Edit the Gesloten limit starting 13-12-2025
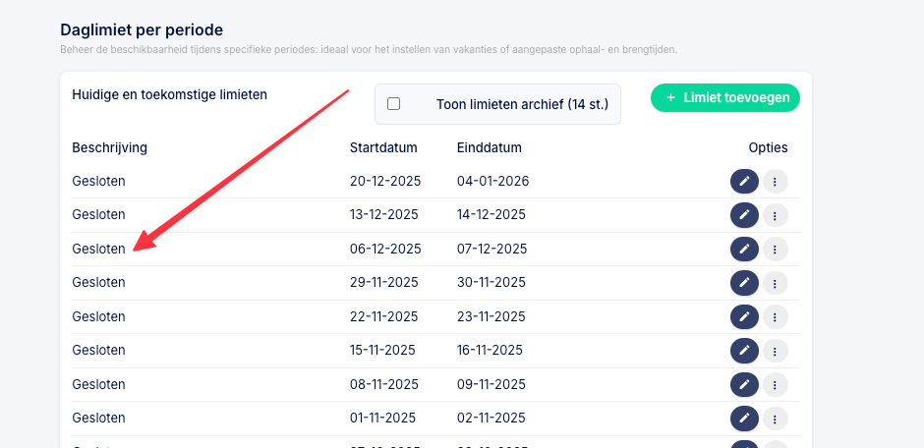The height and width of the screenshot is (448, 924). 744,215
